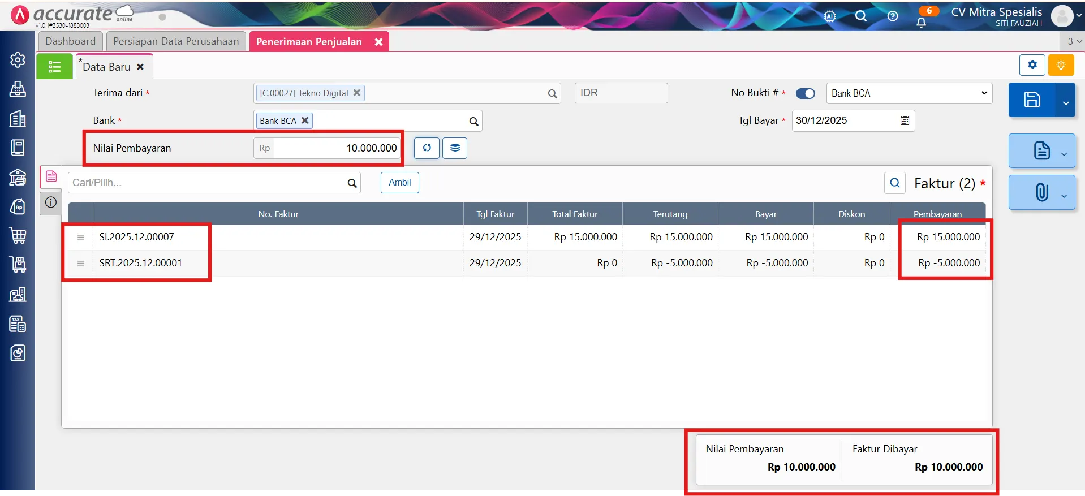1085x496 pixels.
Task: Click the Ambil button
Action: pyautogui.click(x=399, y=183)
